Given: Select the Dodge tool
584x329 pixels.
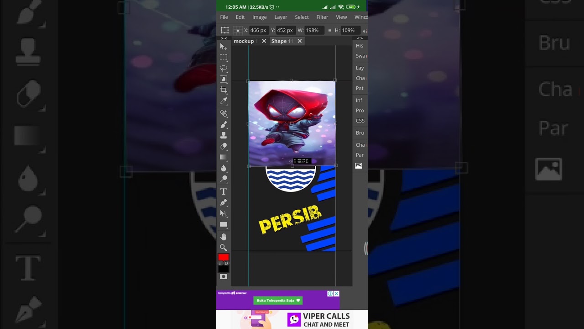Looking at the screenshot, I should pyautogui.click(x=224, y=179).
